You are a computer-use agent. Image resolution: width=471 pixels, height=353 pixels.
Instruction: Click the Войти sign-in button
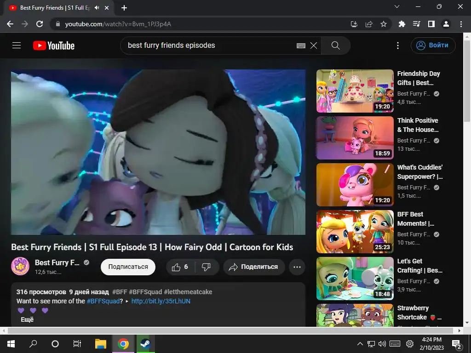coord(433,46)
